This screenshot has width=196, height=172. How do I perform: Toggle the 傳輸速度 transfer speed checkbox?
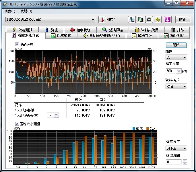[17, 44]
